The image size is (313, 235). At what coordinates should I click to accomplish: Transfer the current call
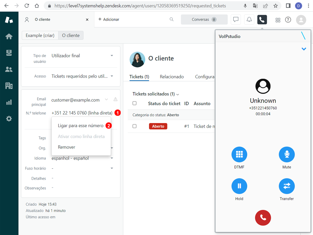pyautogui.click(x=287, y=186)
